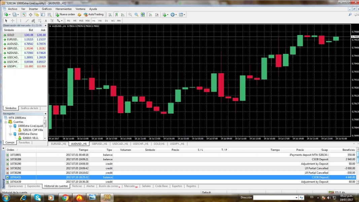Click the zoom in magnifier icon
This screenshot has width=359, height=202.
click(x=130, y=15)
